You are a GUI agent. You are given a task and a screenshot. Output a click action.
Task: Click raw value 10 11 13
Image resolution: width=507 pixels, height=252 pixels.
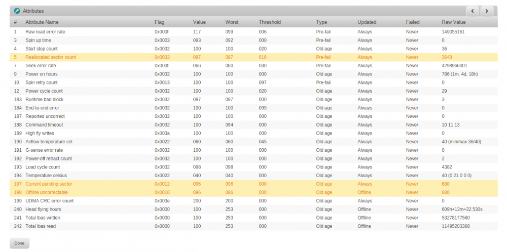pos(450,125)
